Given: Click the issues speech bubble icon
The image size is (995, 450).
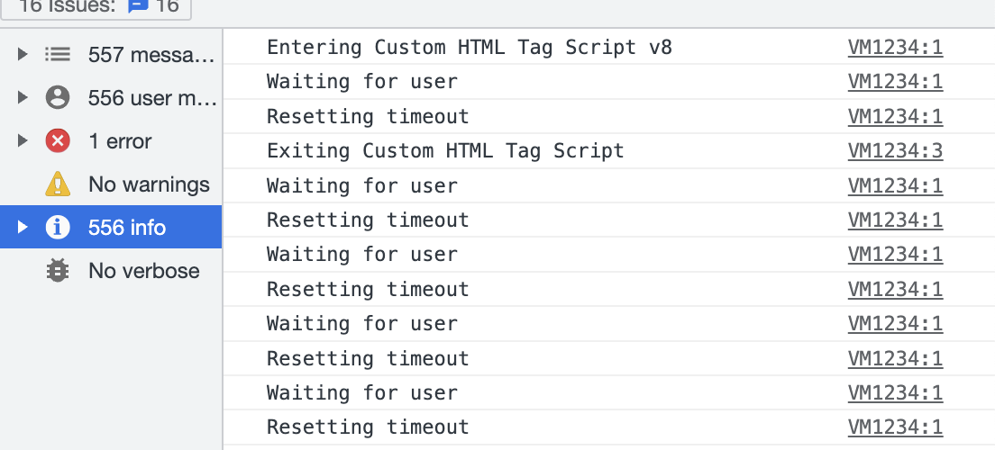Looking at the screenshot, I should (x=138, y=6).
